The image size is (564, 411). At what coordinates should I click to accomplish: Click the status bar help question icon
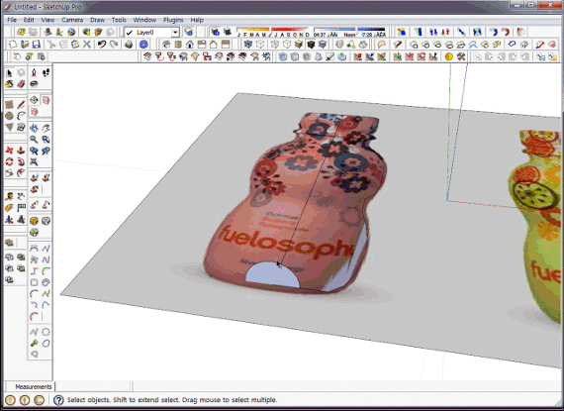58,400
